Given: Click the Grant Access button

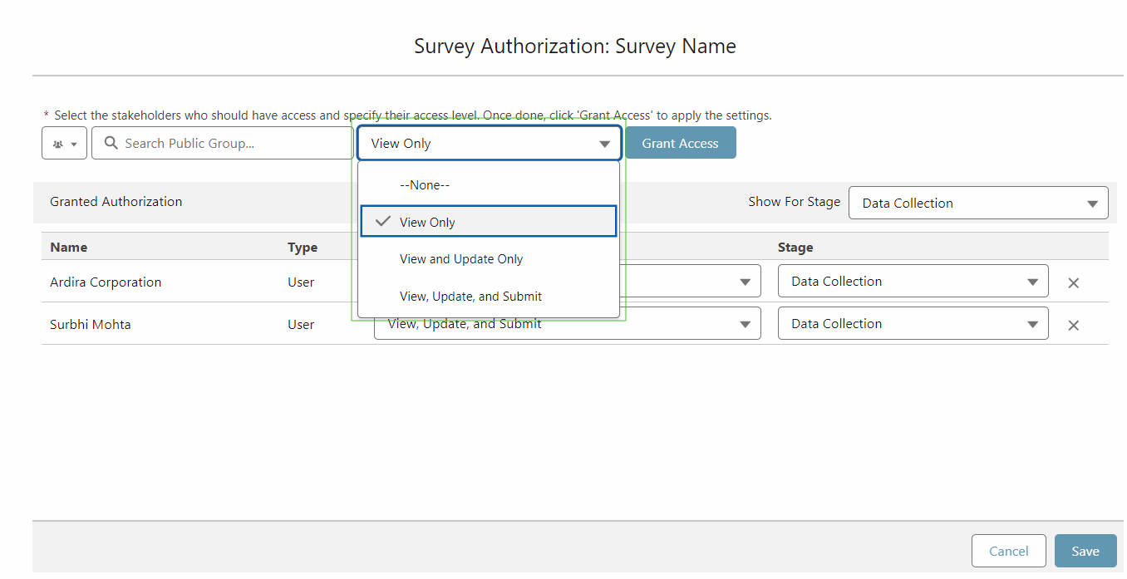Looking at the screenshot, I should tap(680, 143).
